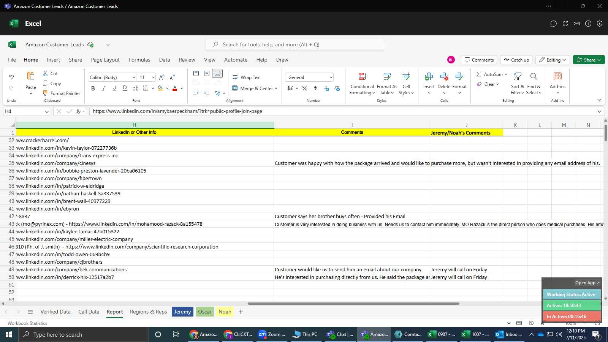Apply the red font color
The image size is (608, 342).
[175, 88]
